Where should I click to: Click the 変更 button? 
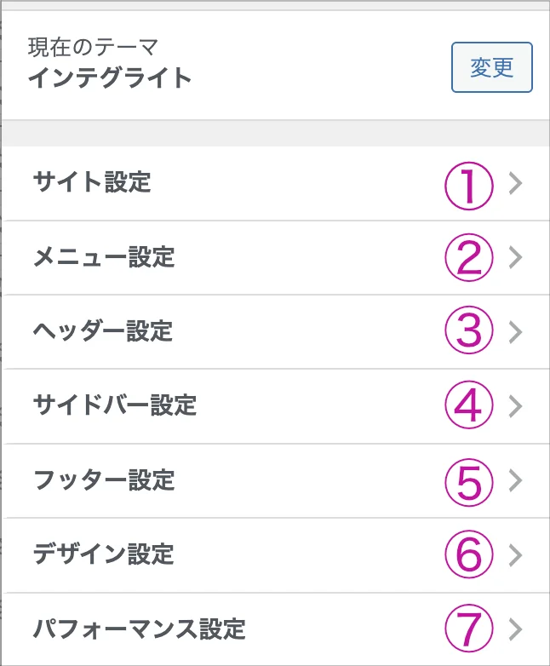click(x=491, y=67)
